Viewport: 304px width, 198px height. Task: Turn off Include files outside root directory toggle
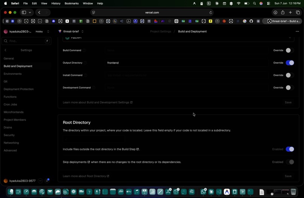click(290, 149)
